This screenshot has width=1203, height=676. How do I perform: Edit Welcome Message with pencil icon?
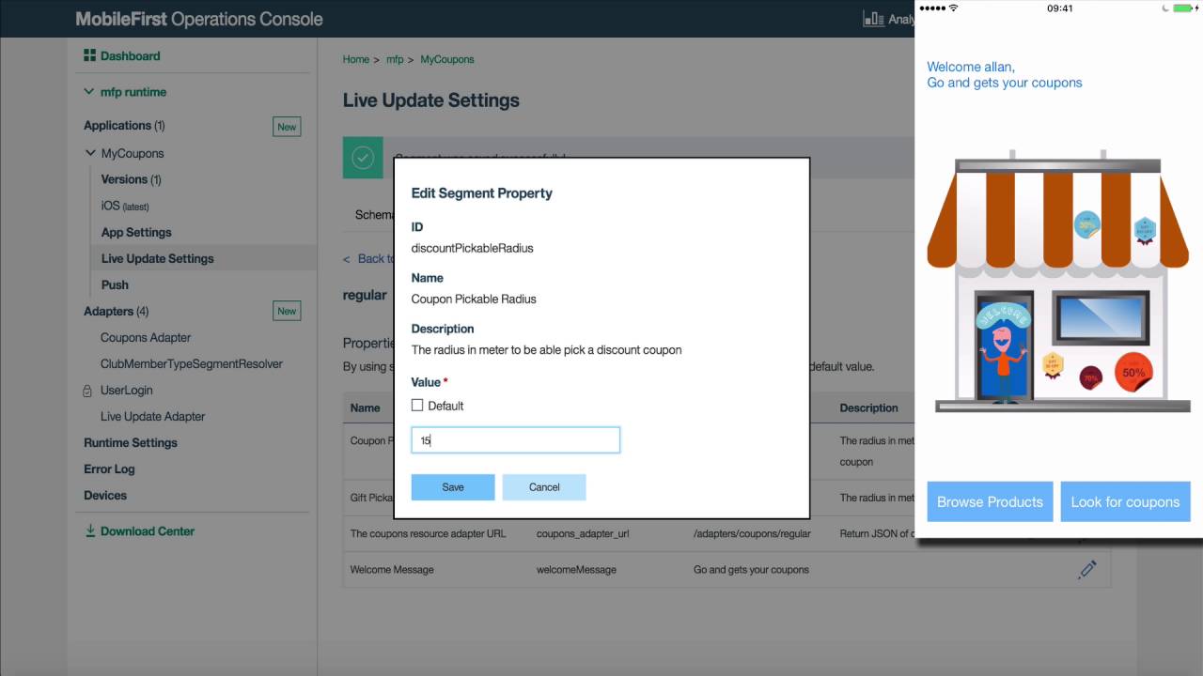(x=1087, y=570)
